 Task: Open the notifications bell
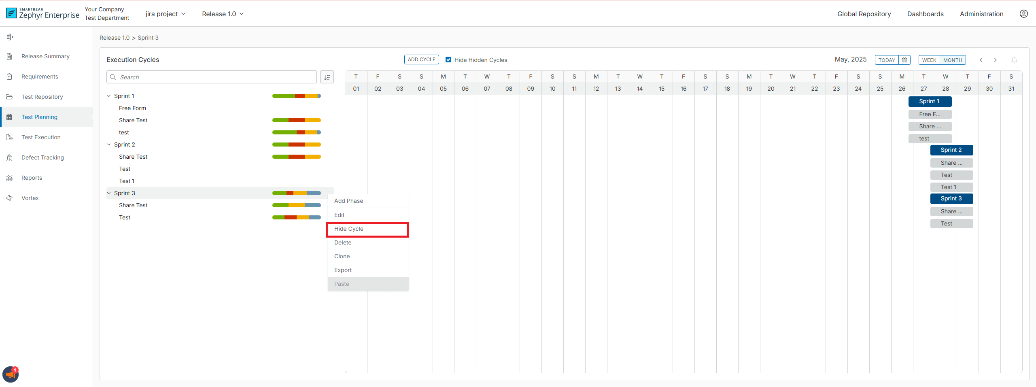(1014, 60)
